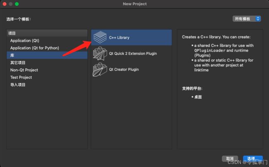
Task: Select Test Project category
Action: [x=47, y=77]
